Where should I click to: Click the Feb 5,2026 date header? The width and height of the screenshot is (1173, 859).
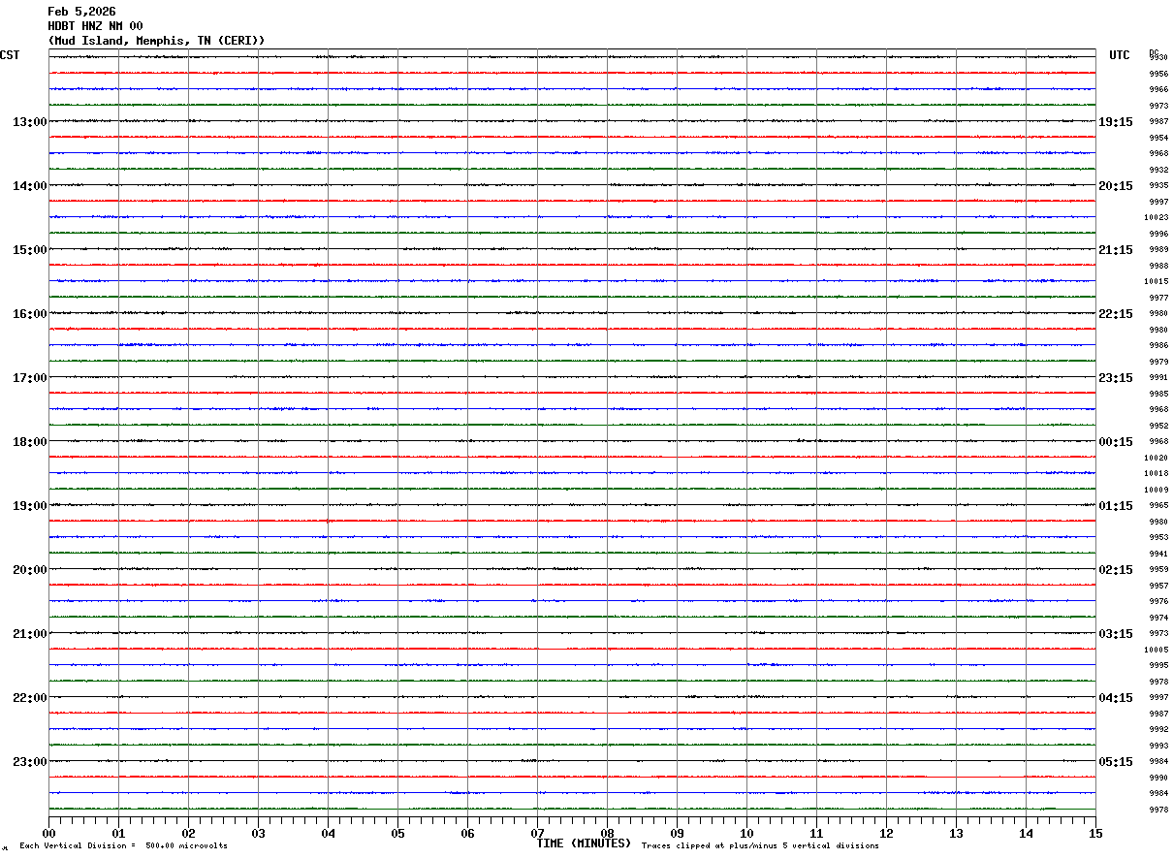coord(81,12)
